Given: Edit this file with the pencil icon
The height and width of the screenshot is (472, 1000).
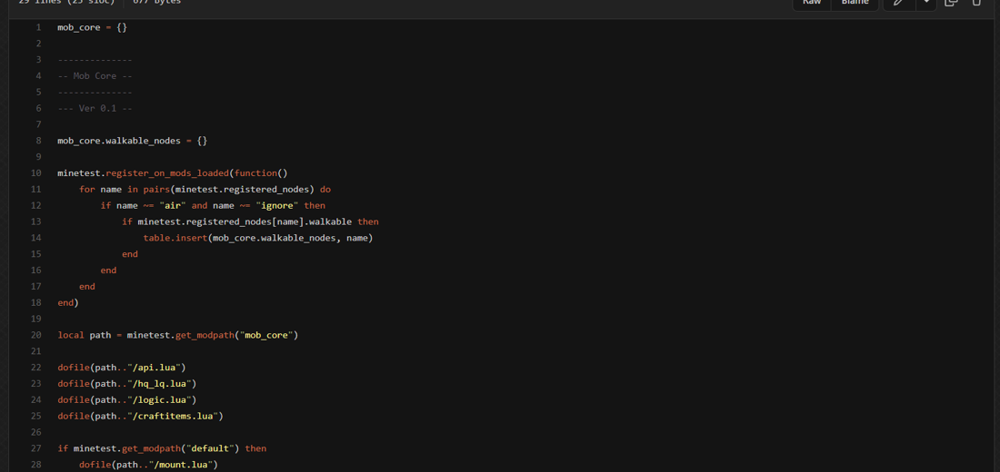Looking at the screenshot, I should (x=898, y=3).
